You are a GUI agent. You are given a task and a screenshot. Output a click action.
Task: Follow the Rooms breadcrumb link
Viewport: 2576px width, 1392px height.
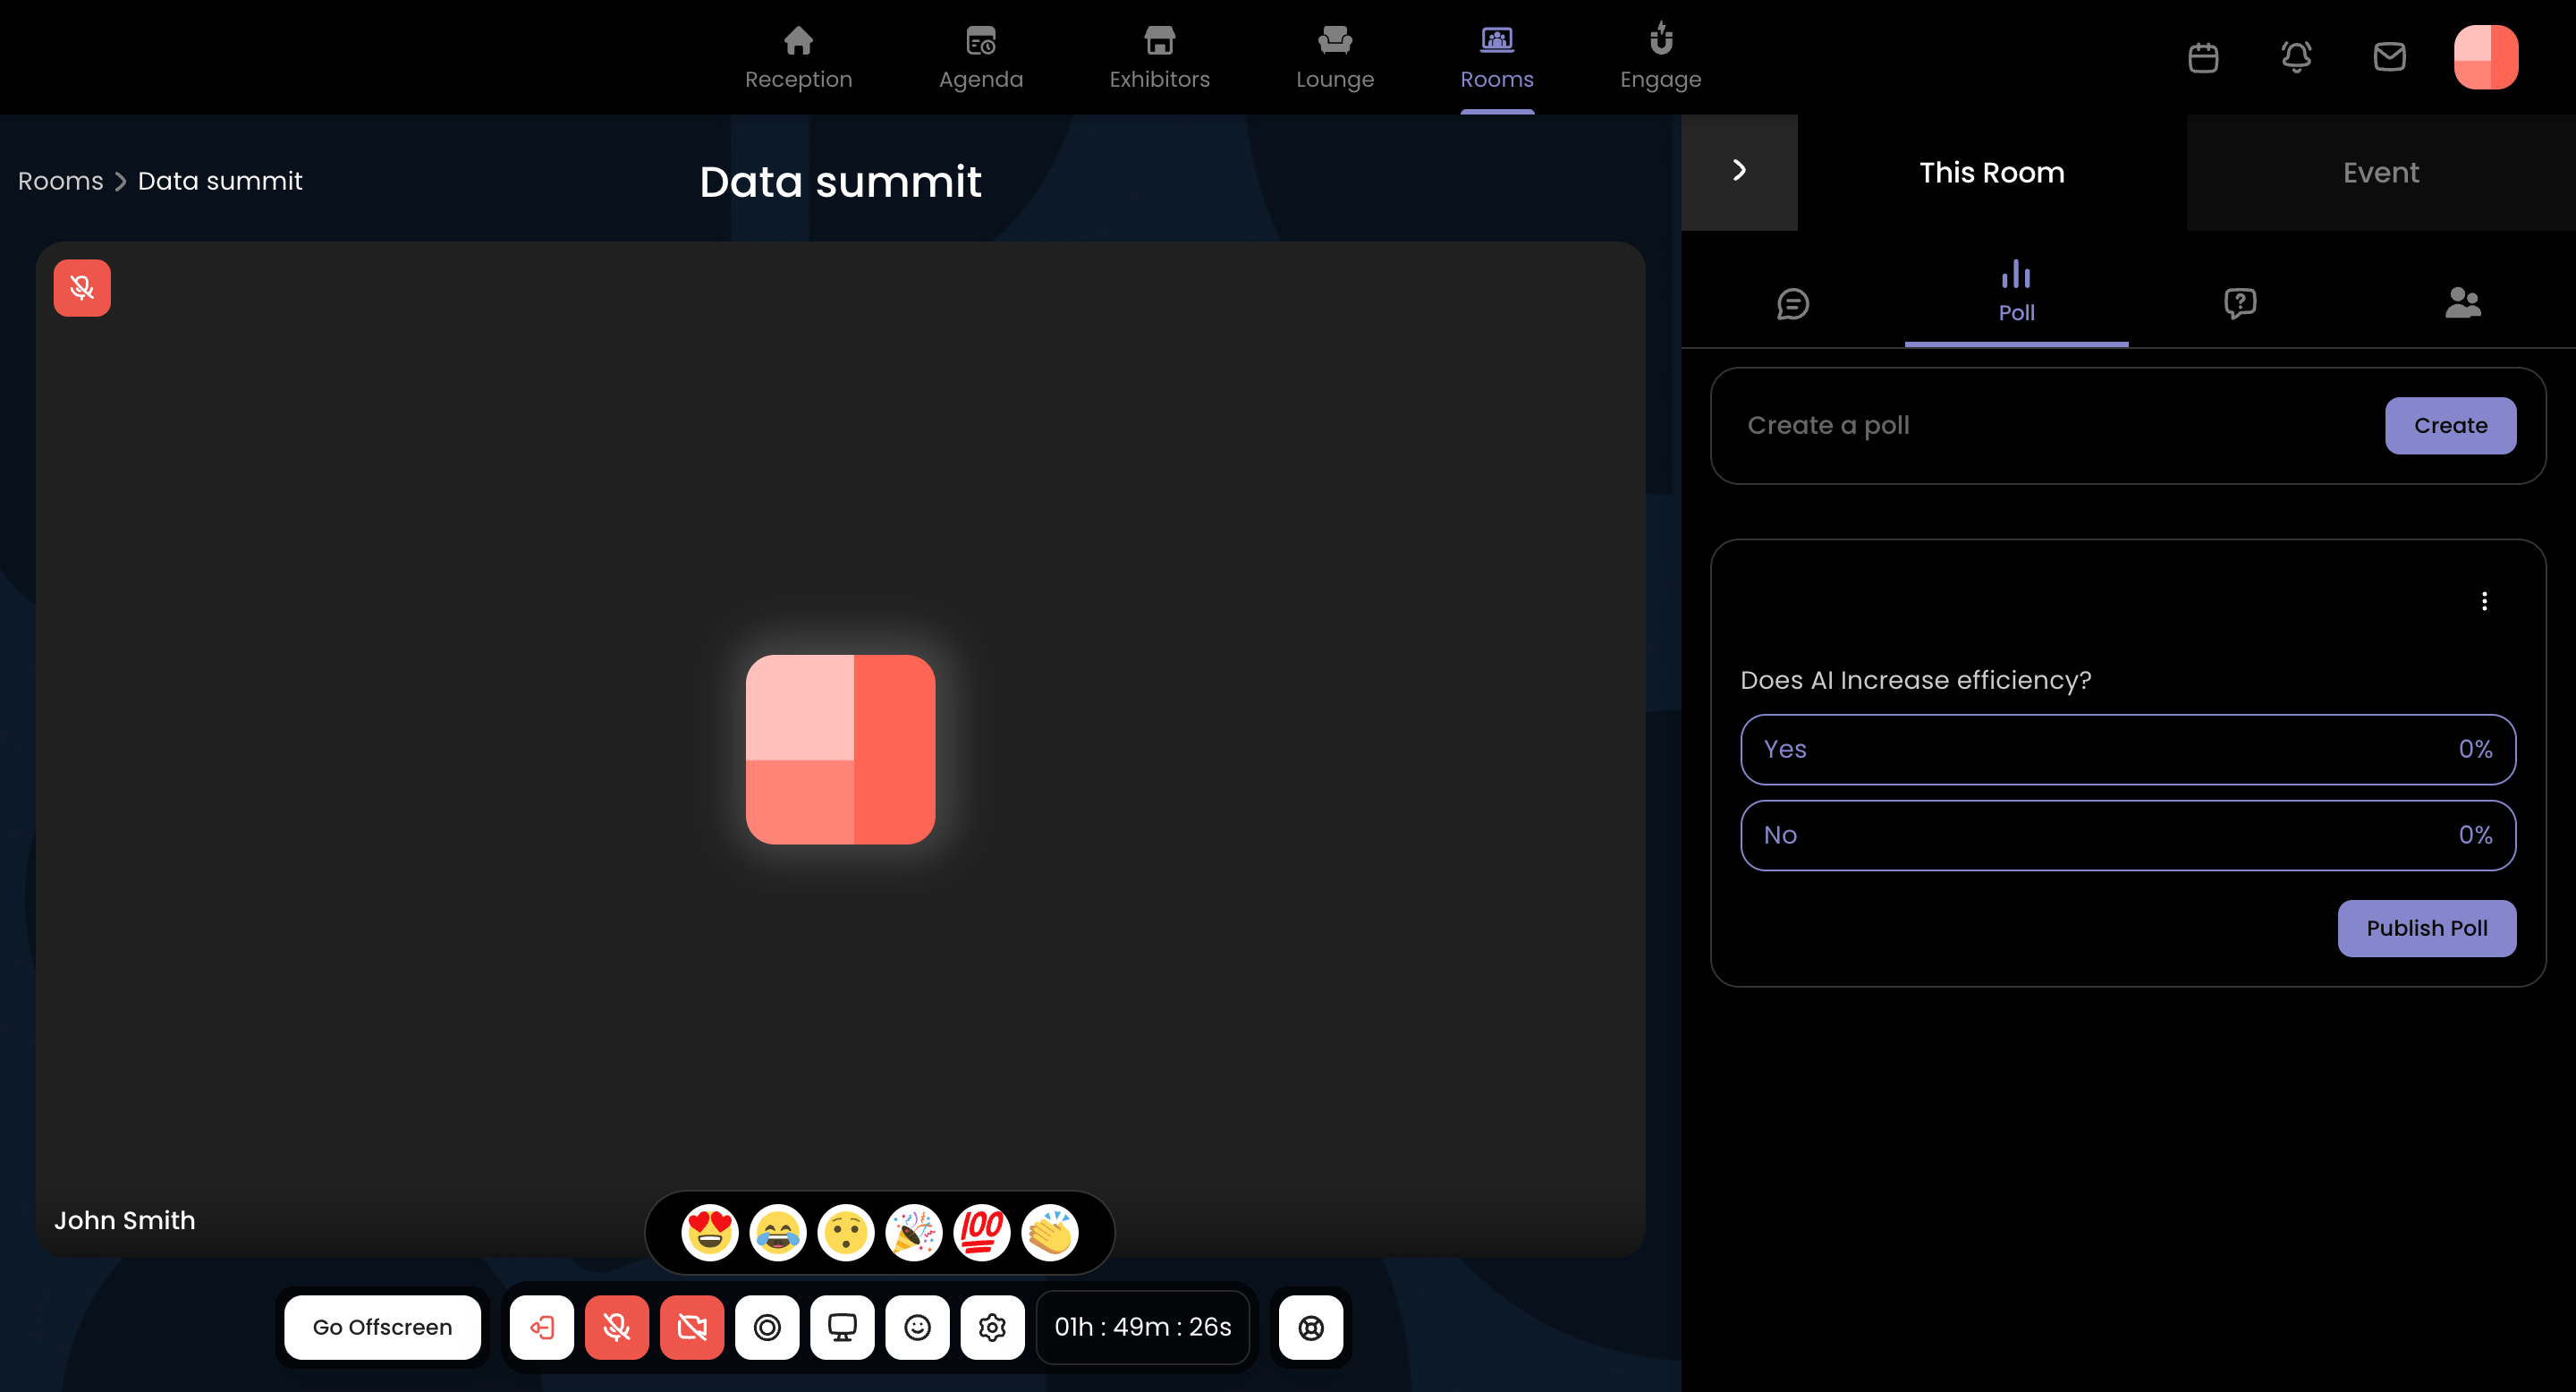tap(61, 181)
